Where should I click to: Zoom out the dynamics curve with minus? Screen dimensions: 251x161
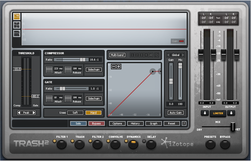click(x=114, y=67)
